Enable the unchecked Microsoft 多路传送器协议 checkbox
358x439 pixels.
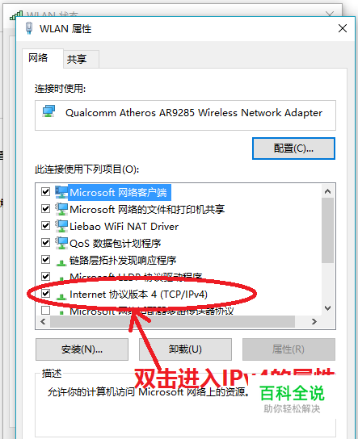point(45,310)
